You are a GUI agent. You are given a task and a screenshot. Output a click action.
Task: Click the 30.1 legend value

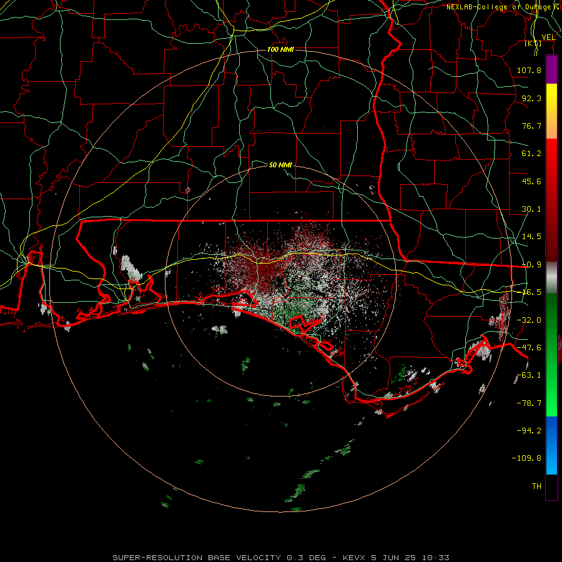[531, 209]
